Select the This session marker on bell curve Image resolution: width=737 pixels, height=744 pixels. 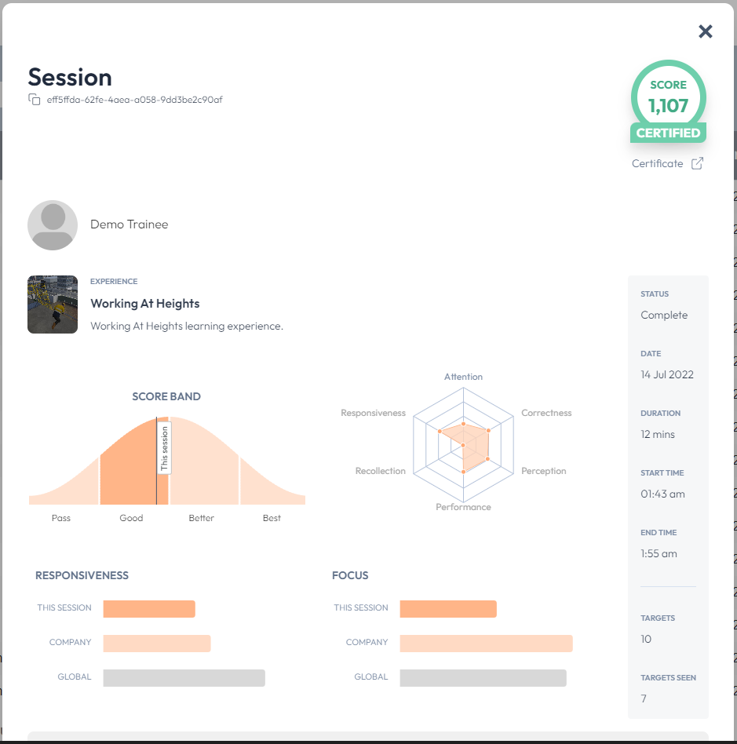coord(164,448)
